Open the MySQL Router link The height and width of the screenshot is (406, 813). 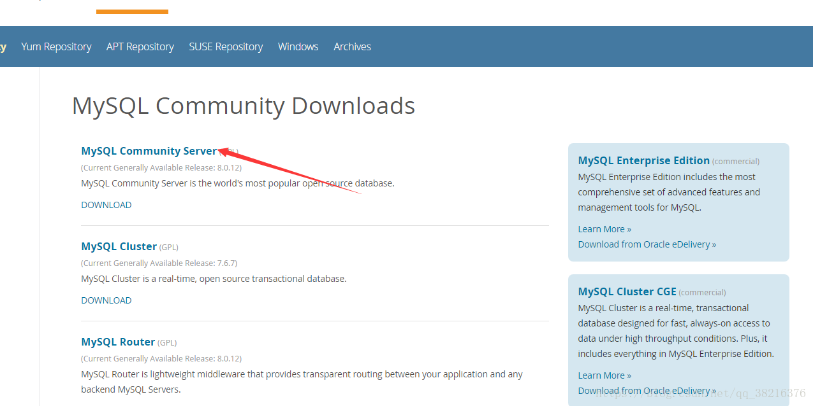pyautogui.click(x=118, y=342)
